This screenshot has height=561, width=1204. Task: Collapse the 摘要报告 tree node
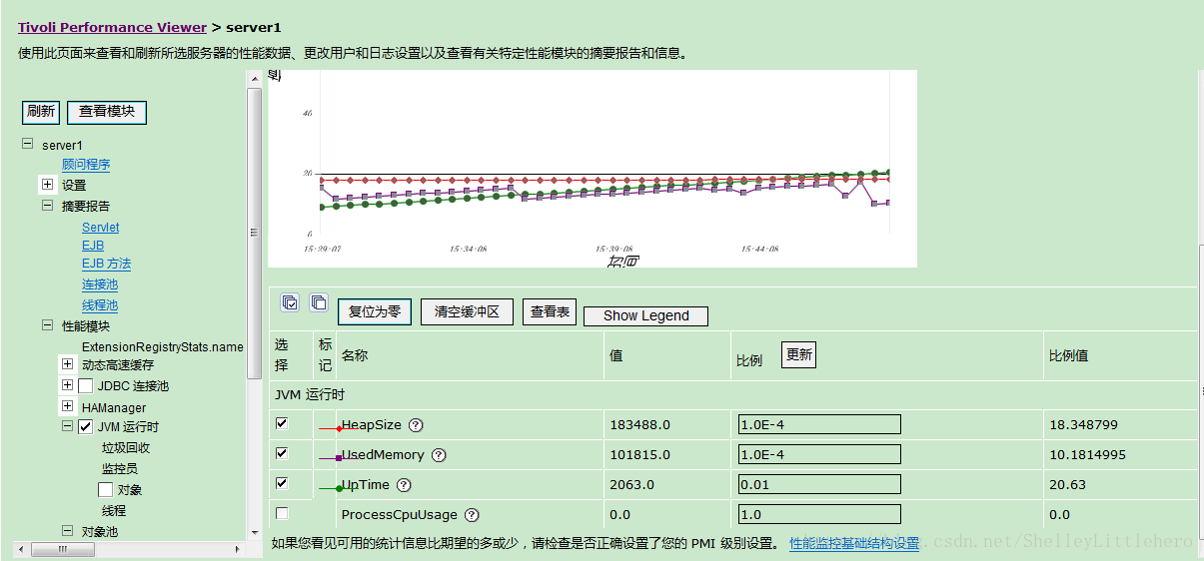tap(47, 205)
